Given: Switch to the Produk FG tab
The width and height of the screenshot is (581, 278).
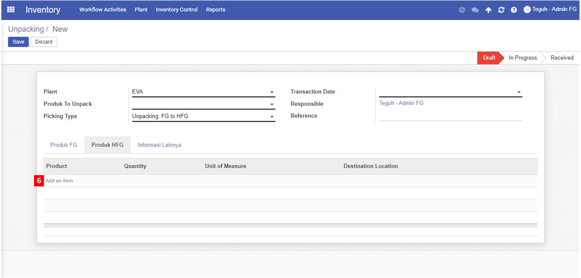Looking at the screenshot, I should pyautogui.click(x=64, y=145).
